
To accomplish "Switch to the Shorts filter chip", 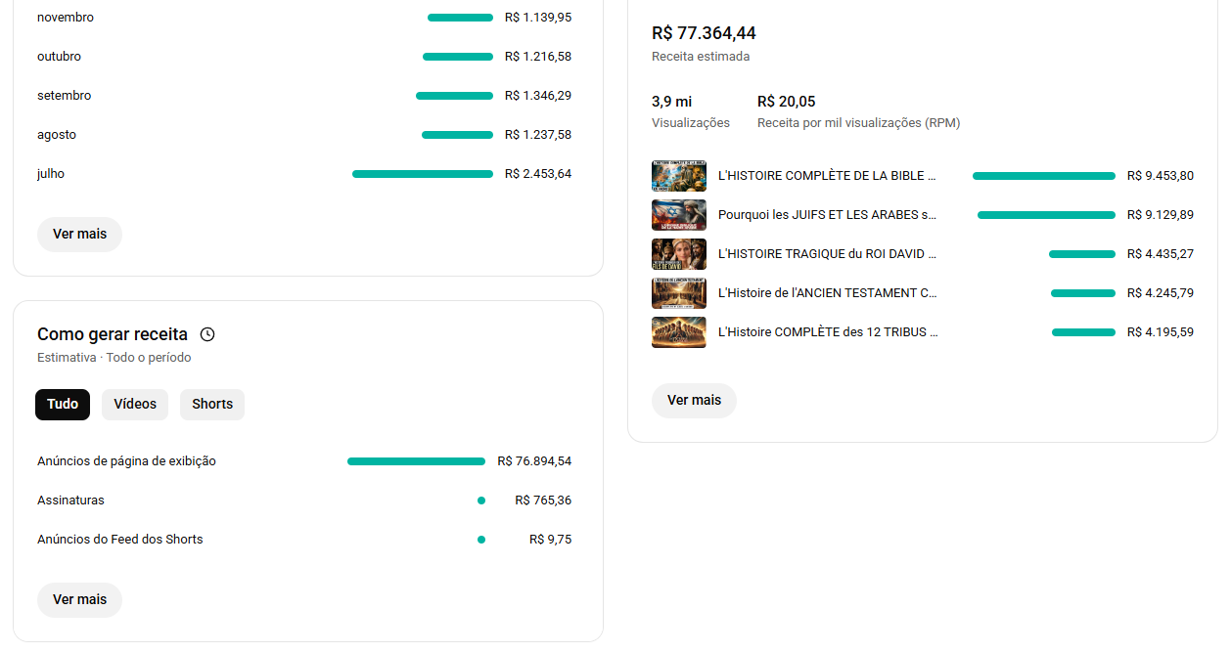I will pyautogui.click(x=212, y=405).
